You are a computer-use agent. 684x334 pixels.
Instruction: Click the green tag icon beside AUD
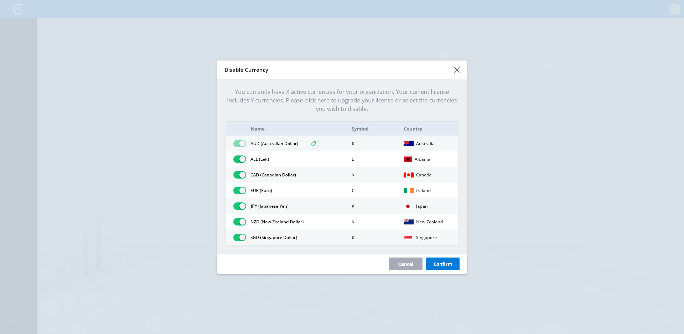pos(313,144)
